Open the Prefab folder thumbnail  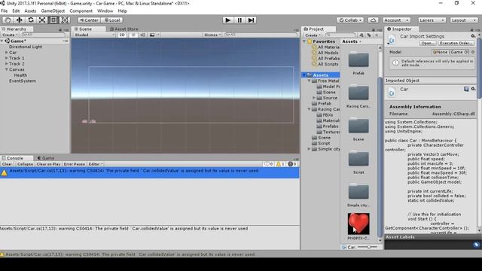(x=358, y=59)
